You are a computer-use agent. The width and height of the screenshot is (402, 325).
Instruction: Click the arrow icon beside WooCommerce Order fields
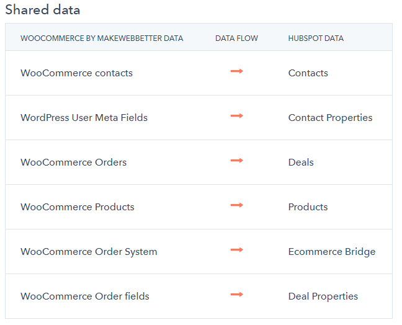[x=236, y=294]
